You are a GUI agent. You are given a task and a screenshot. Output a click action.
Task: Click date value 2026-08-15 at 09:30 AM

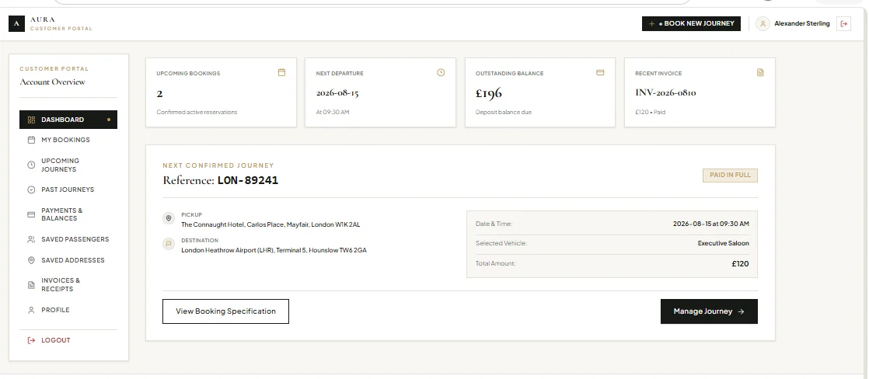coord(711,224)
